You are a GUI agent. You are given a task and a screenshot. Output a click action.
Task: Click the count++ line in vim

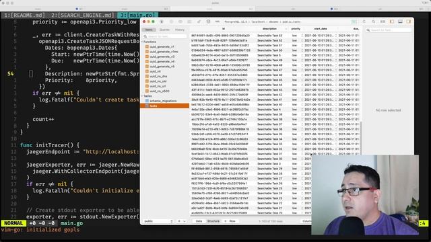[43, 120]
